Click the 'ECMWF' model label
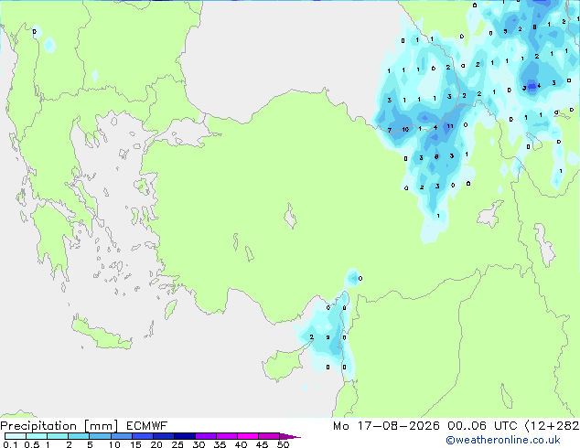 [147, 426]
